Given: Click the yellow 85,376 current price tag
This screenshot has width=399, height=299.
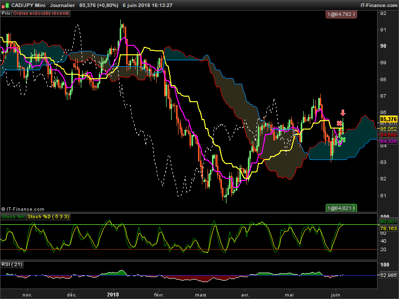Looking at the screenshot, I should coord(389,119).
